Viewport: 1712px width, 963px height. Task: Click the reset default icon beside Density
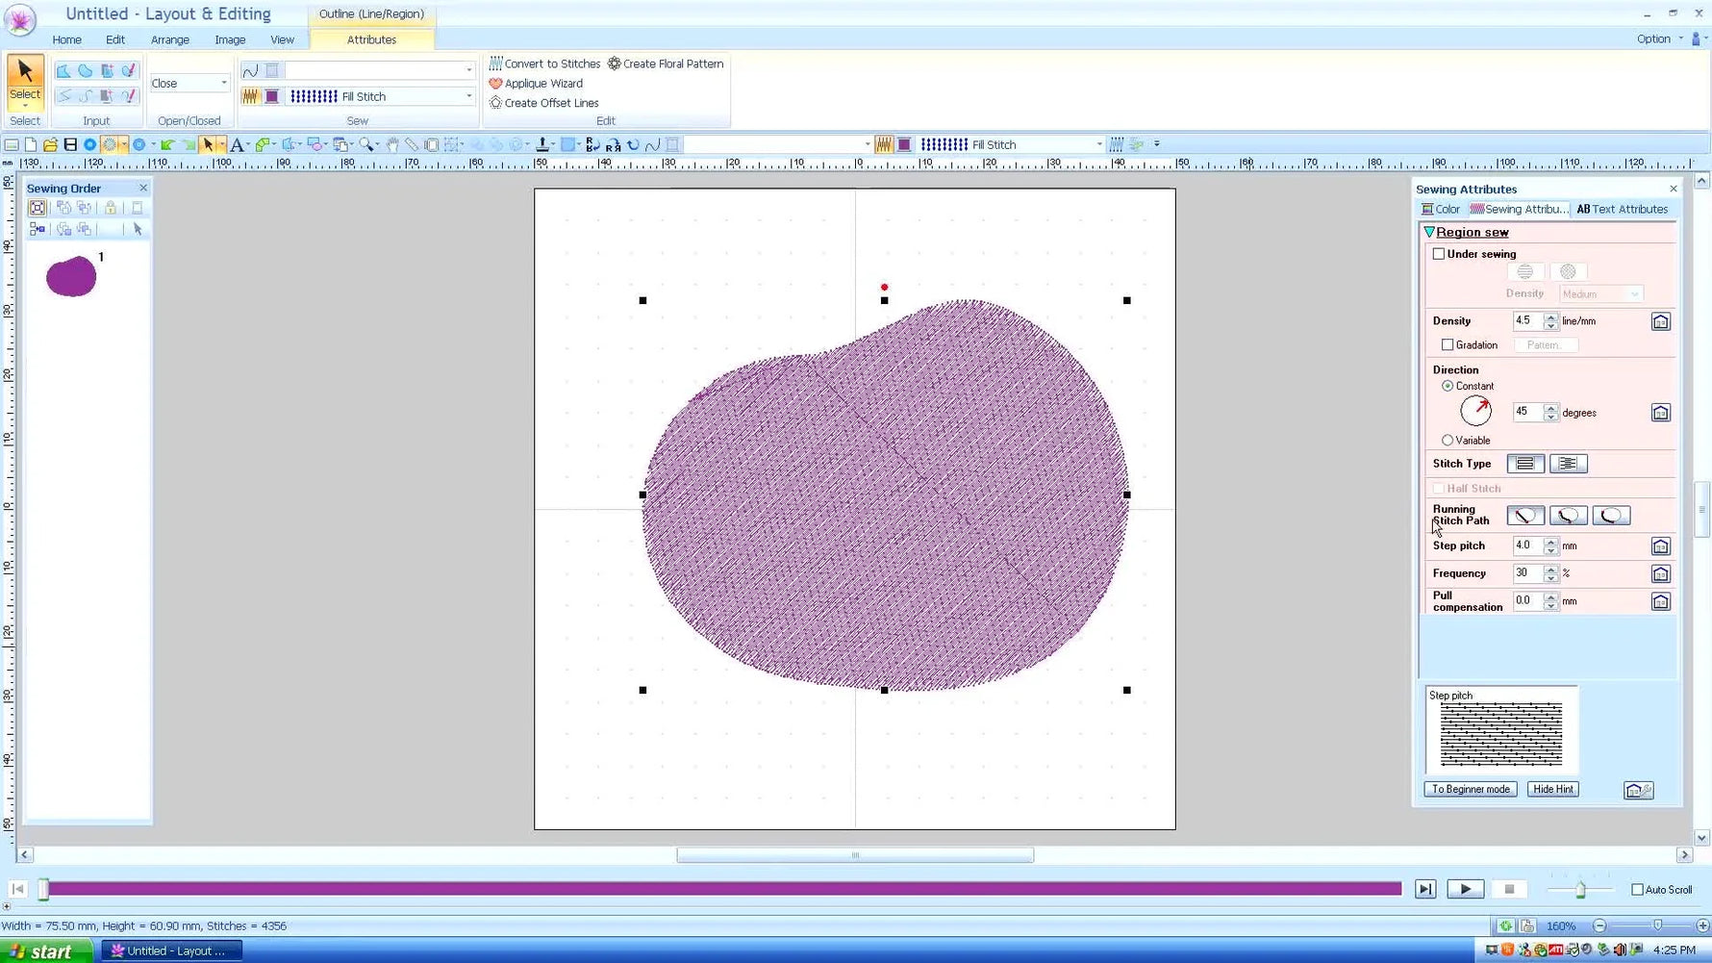1661,321
